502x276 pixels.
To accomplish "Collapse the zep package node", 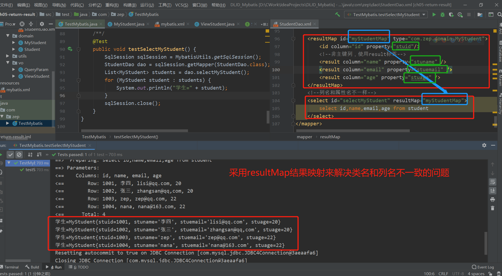I will (2, 116).
